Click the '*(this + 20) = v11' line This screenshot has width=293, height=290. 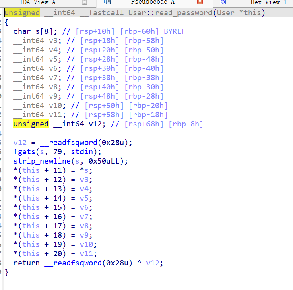click(x=55, y=253)
